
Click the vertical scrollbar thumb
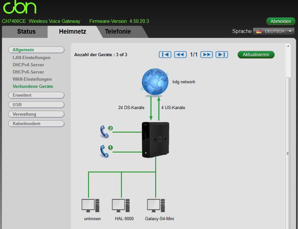pos(288,153)
